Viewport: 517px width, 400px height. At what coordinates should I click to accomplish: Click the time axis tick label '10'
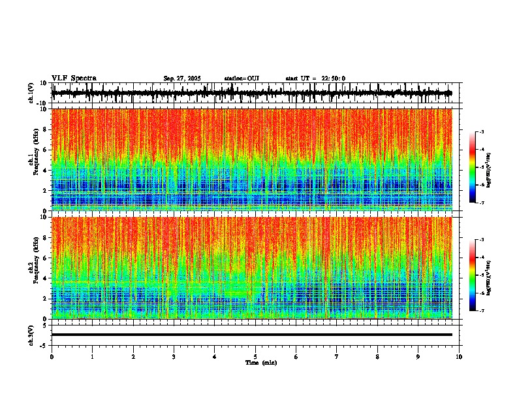(x=459, y=357)
